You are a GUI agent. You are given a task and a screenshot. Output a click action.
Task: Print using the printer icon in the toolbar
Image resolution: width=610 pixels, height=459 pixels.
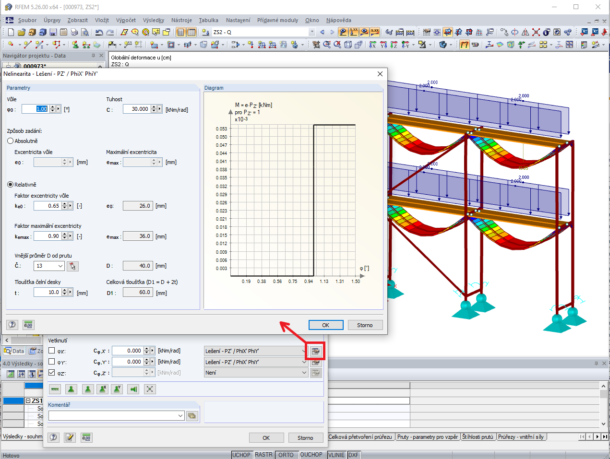(74, 32)
